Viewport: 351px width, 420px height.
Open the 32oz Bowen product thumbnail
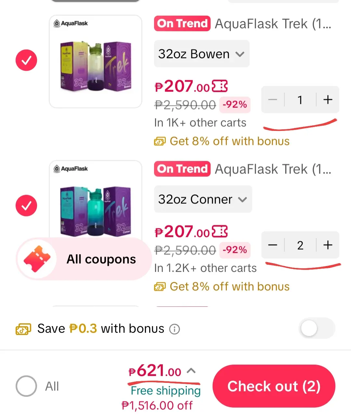pos(96,62)
